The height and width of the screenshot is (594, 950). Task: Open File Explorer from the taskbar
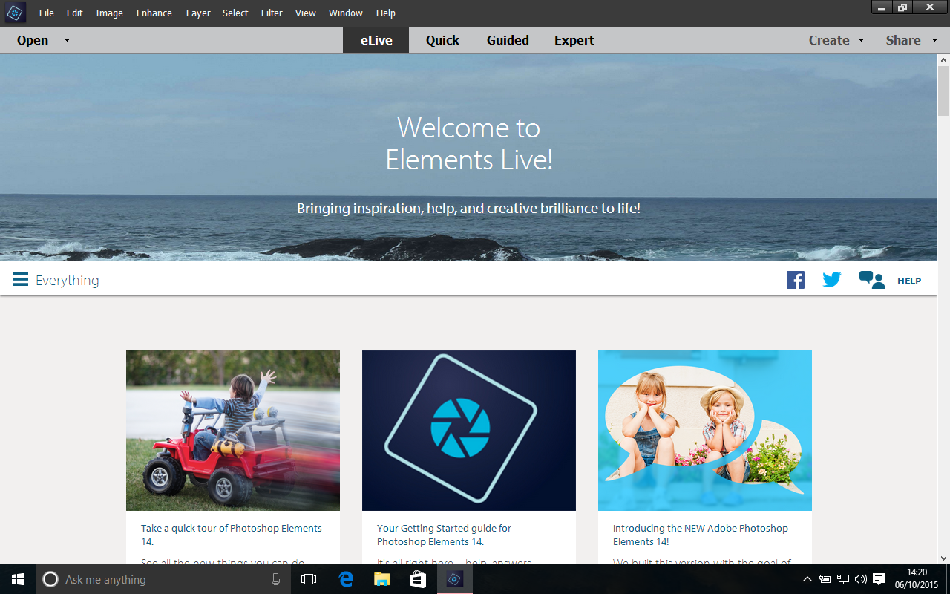381,579
